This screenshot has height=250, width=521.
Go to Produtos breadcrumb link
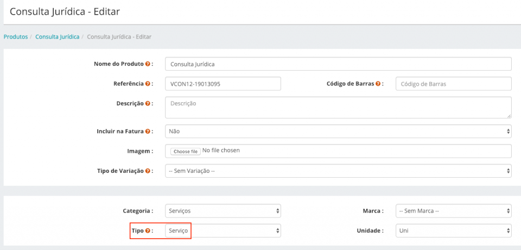[x=16, y=37]
